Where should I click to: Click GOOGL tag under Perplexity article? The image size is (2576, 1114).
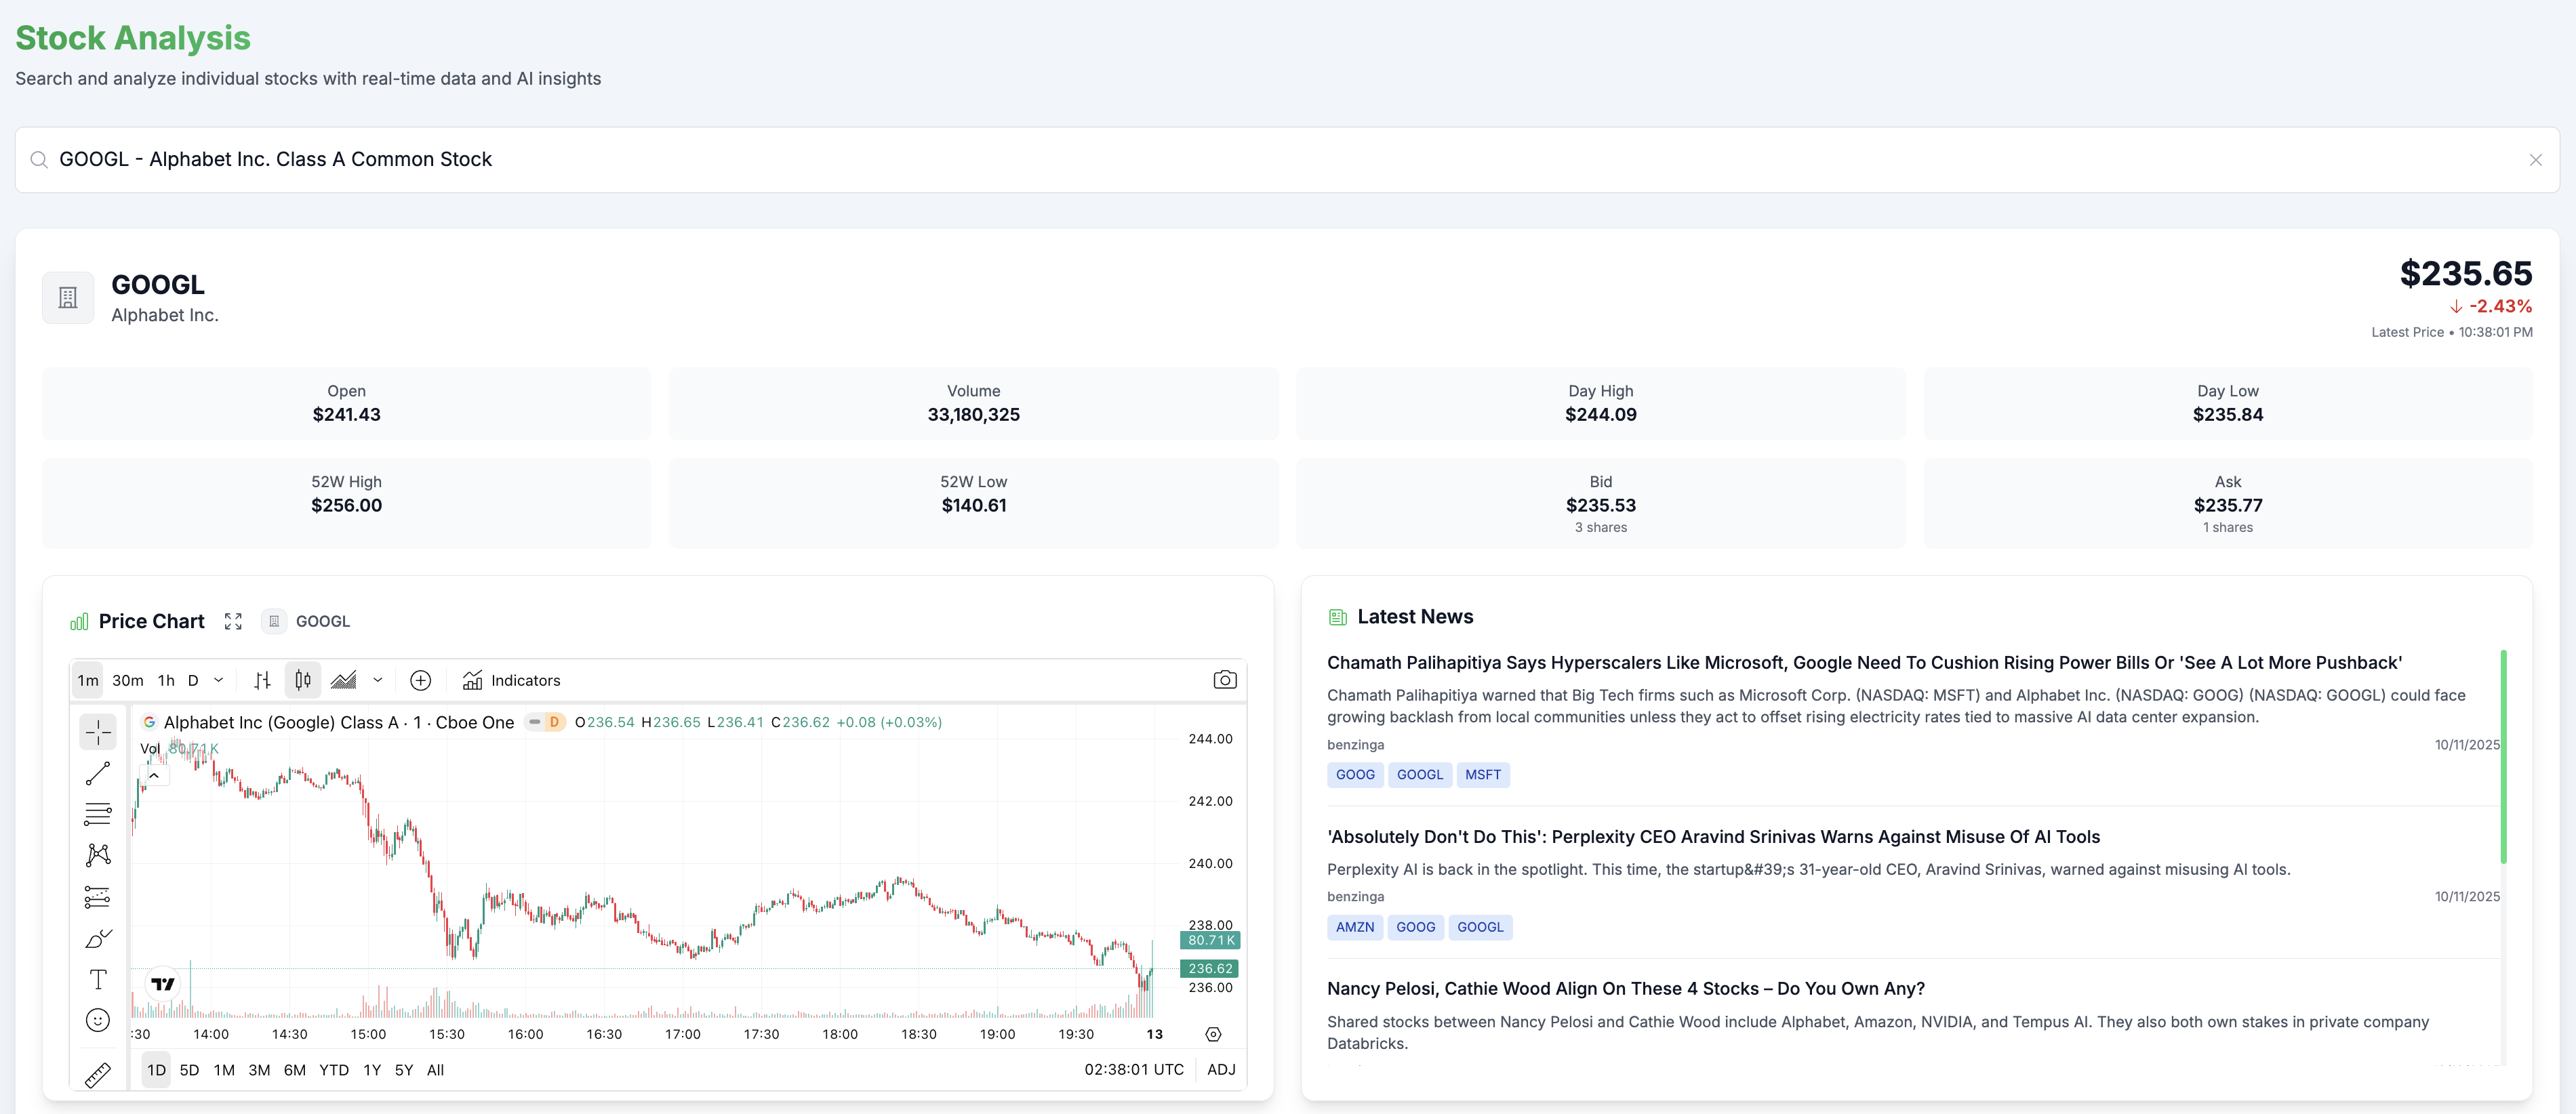(x=1479, y=927)
